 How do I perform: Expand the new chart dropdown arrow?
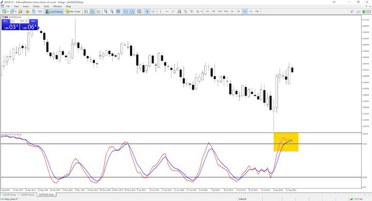pos(8,11)
